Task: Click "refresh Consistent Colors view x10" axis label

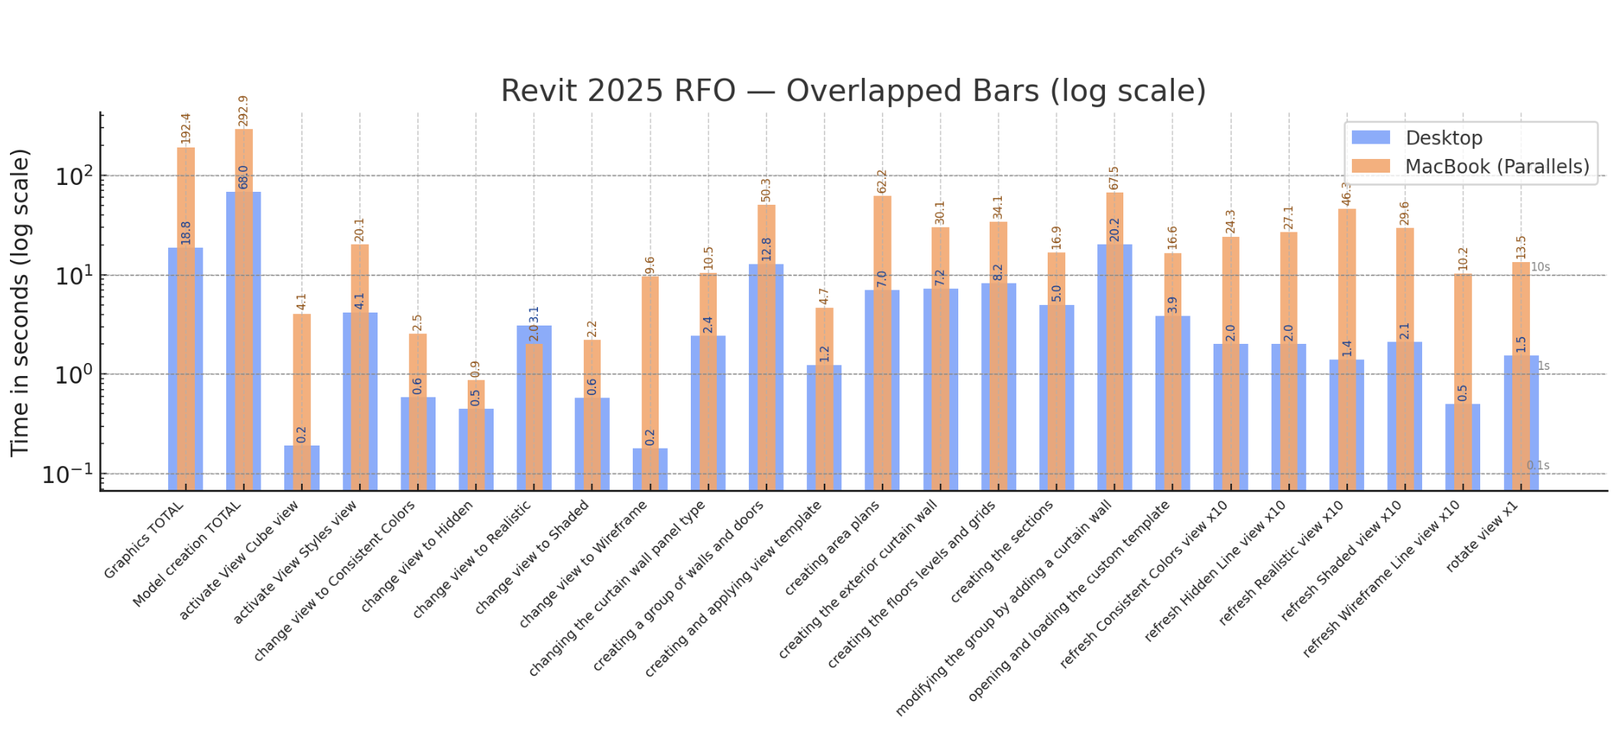Action: tap(1144, 585)
